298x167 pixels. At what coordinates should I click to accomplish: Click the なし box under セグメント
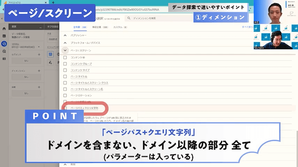pyautogui.click(x=26, y=61)
